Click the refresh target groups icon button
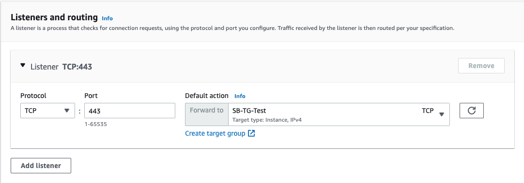 [472, 111]
